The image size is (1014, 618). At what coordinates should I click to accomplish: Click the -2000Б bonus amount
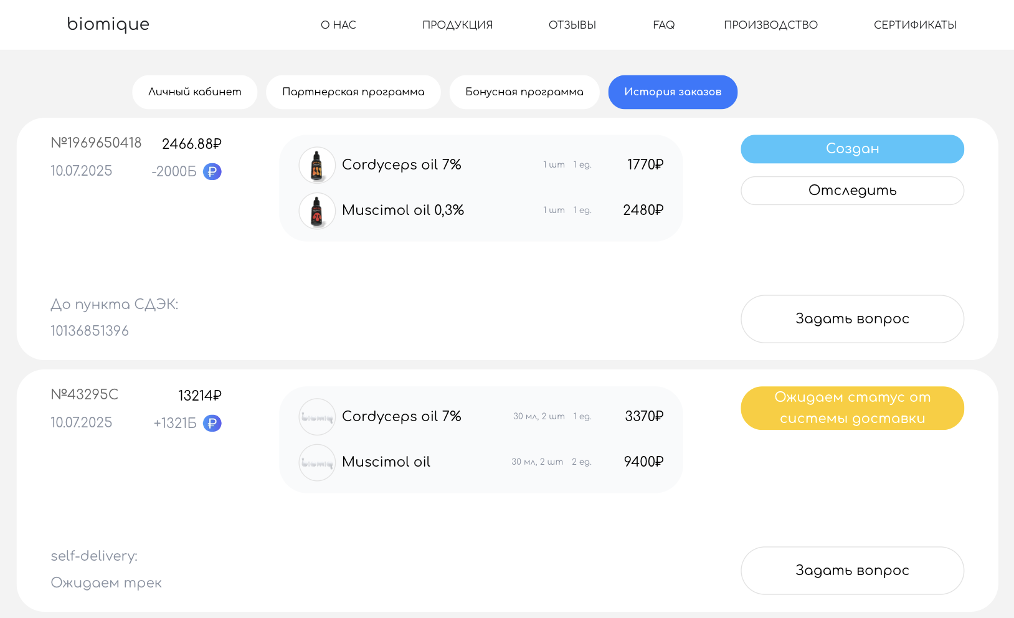click(174, 171)
